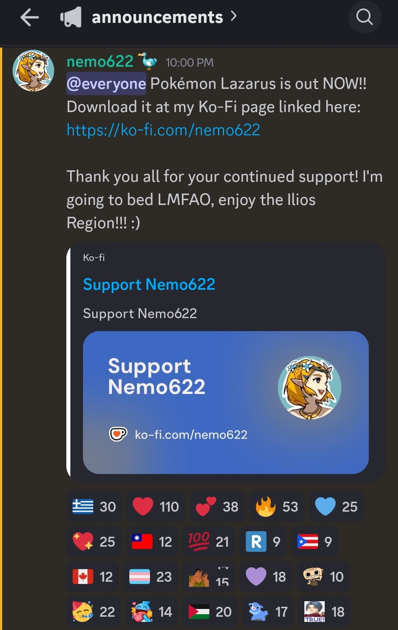Screen dimensions: 398x630
Task: Open the Support Nemo622 embed title link
Action: click(149, 284)
